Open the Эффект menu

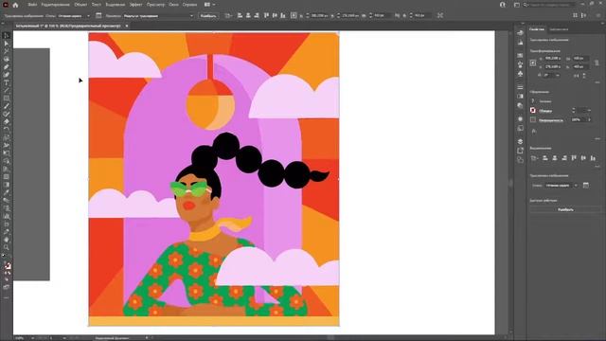click(135, 5)
